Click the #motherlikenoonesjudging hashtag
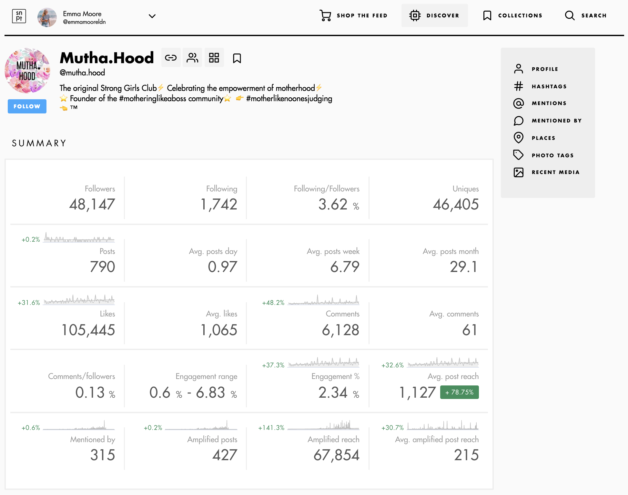Image resolution: width=628 pixels, height=495 pixels. (289, 98)
